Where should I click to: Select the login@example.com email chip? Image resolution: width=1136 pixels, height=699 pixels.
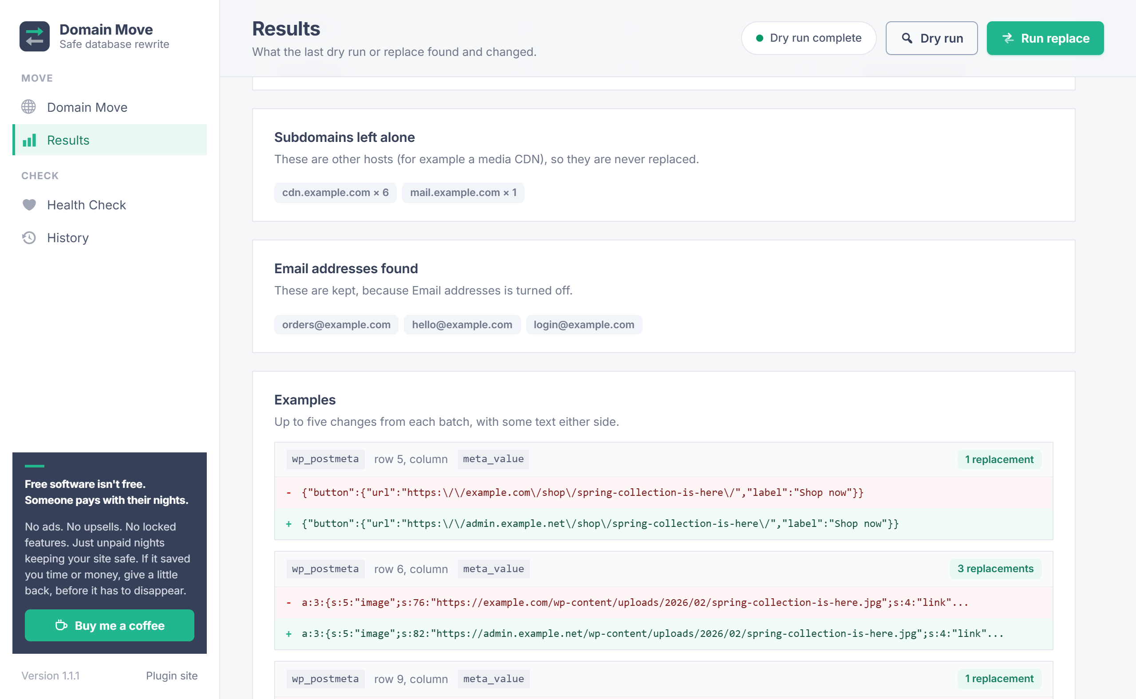(584, 325)
